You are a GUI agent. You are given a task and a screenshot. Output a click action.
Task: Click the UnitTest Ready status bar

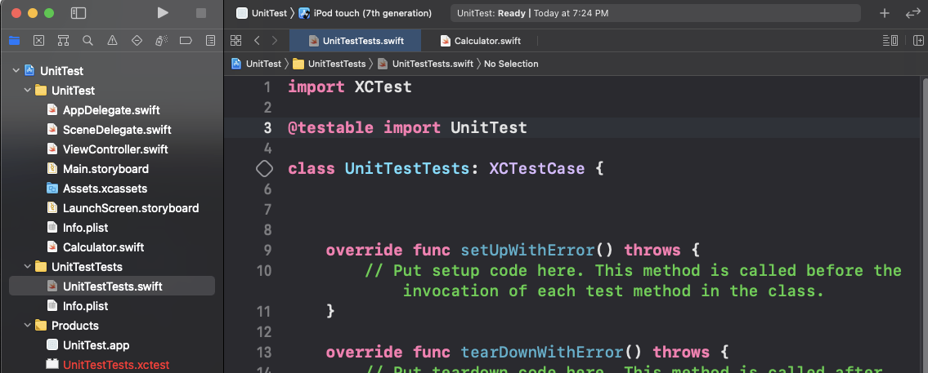click(656, 13)
